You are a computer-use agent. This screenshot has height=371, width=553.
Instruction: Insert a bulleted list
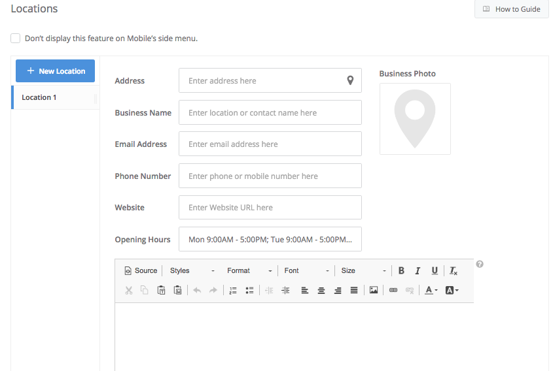[249, 291]
